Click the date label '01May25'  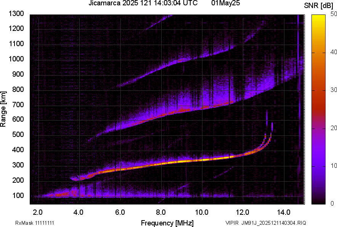[225, 3]
